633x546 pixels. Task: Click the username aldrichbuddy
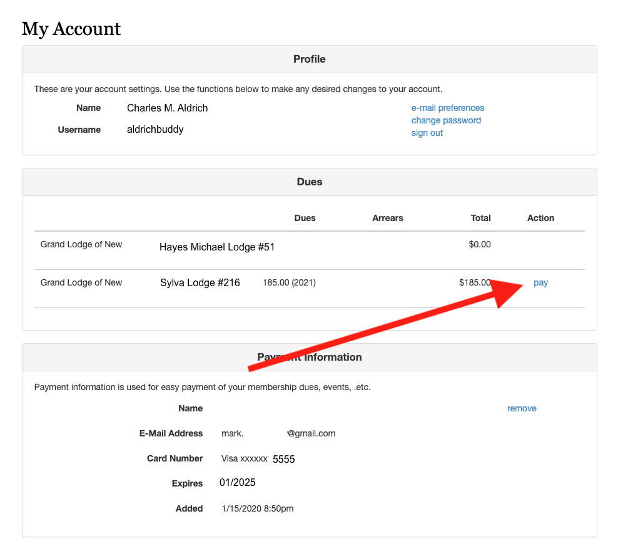coord(155,130)
